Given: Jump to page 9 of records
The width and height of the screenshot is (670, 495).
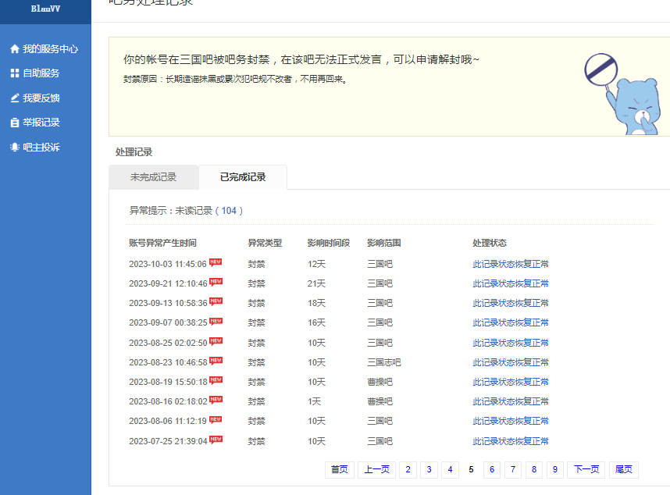Looking at the screenshot, I should click(x=554, y=469).
